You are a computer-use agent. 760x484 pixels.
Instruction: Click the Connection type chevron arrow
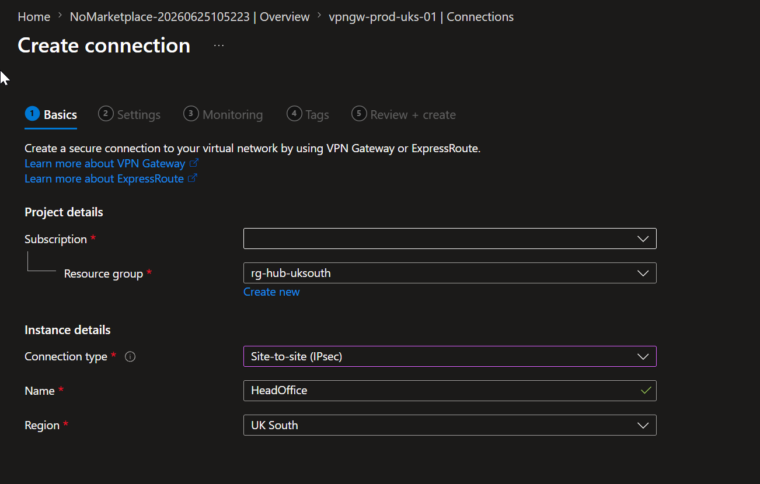643,356
